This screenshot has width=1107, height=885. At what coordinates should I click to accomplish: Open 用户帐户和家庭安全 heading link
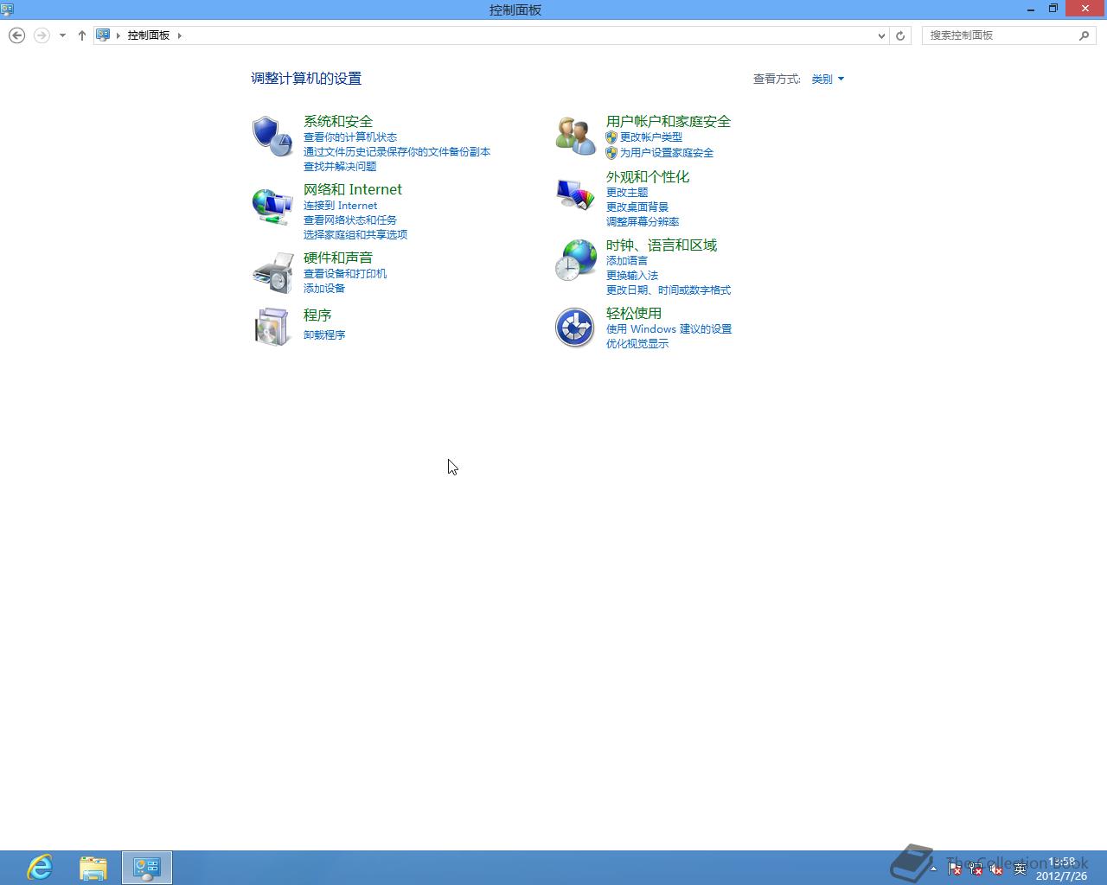669,121
